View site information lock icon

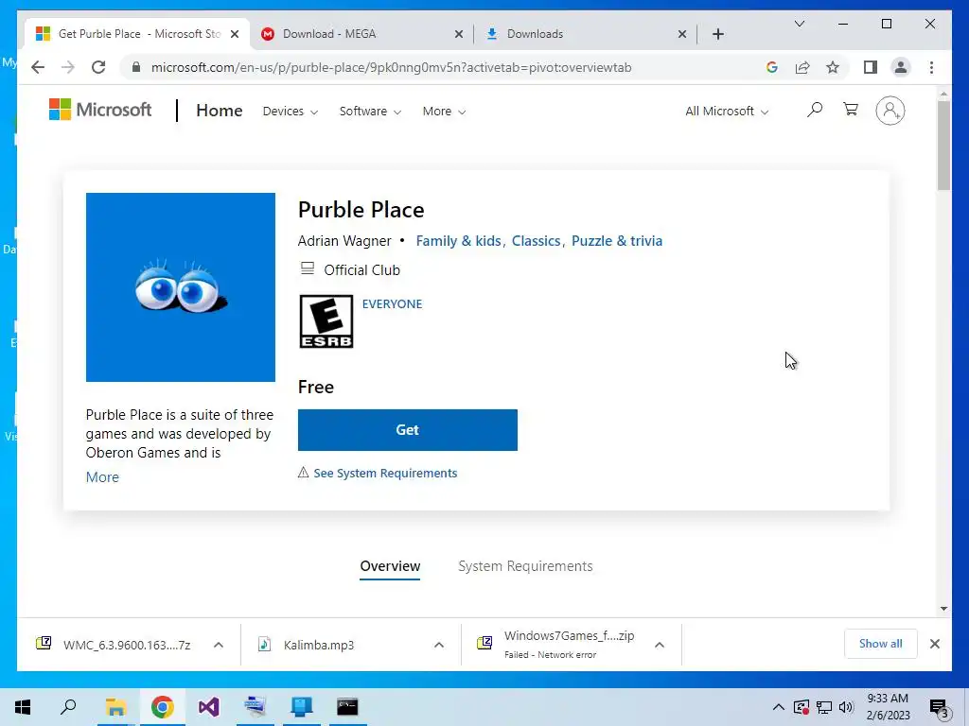[x=136, y=67]
